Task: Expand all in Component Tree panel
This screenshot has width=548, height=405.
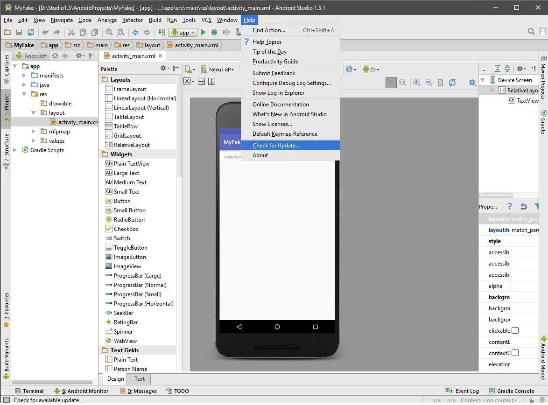Action: click(497, 69)
